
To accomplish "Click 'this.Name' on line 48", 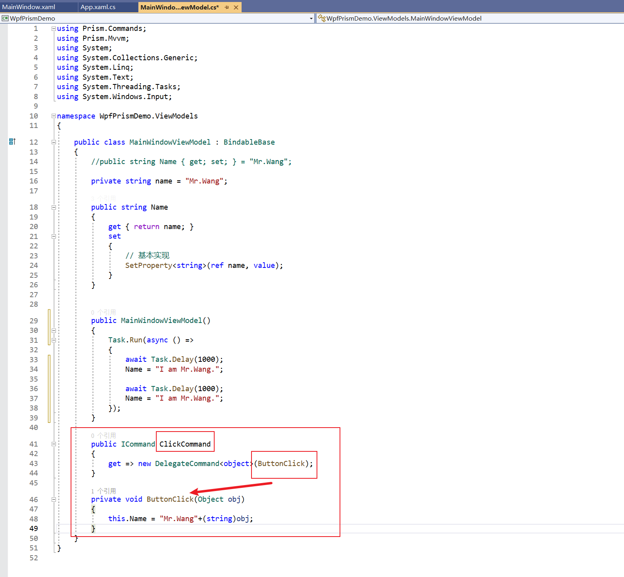I will point(127,519).
